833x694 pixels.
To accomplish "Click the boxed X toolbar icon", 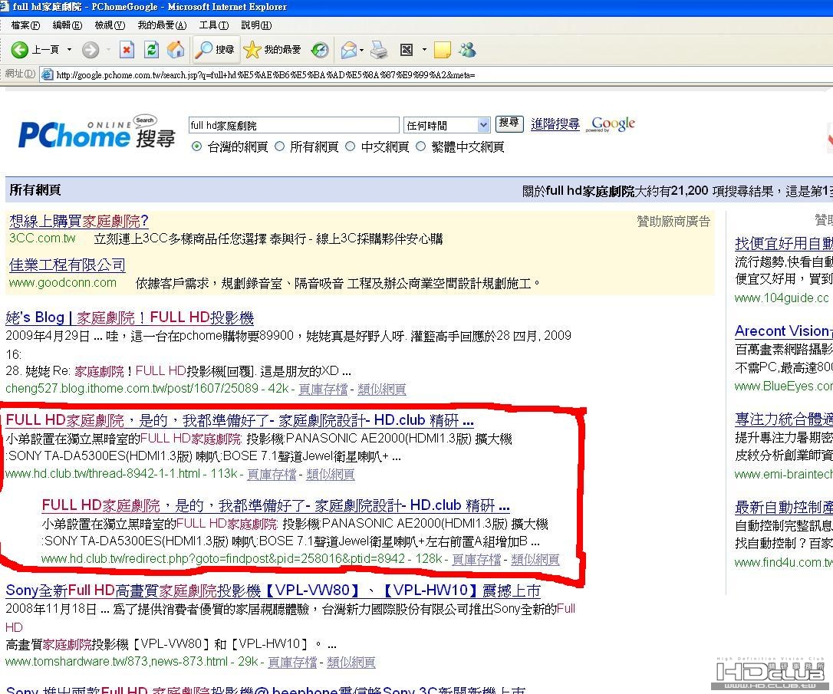I will coord(407,50).
